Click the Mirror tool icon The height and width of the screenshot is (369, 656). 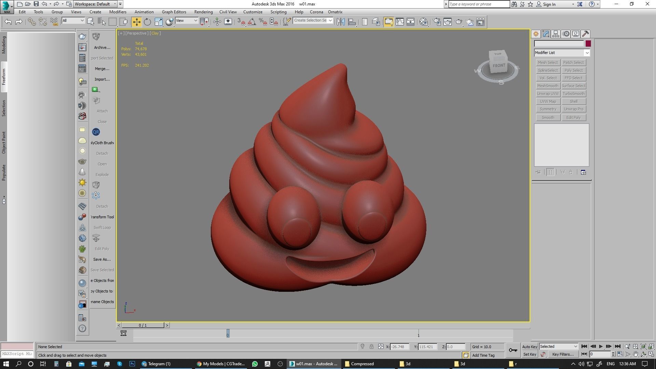click(341, 22)
